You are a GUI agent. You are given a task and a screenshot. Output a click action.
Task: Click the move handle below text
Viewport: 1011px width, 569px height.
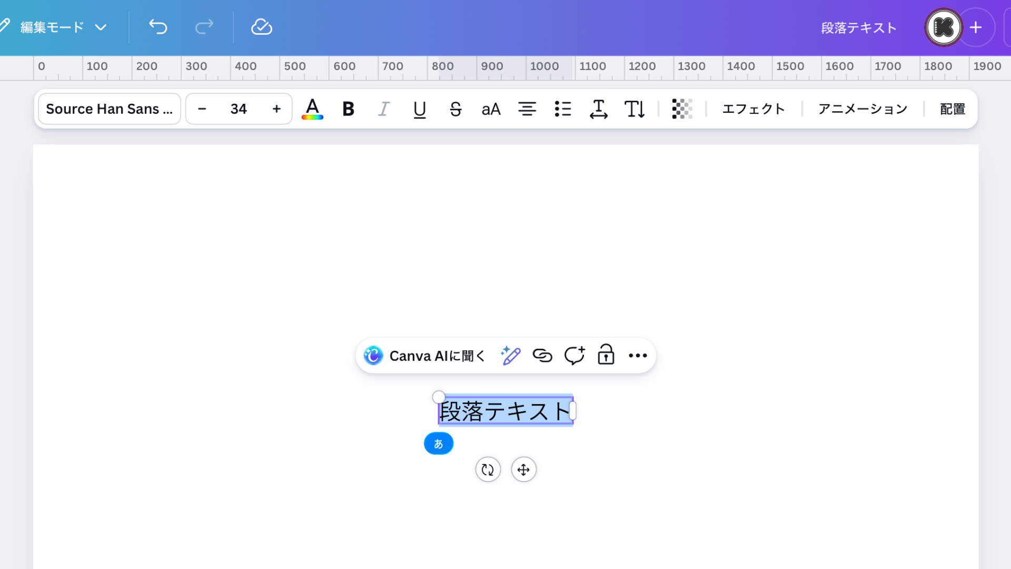point(524,469)
